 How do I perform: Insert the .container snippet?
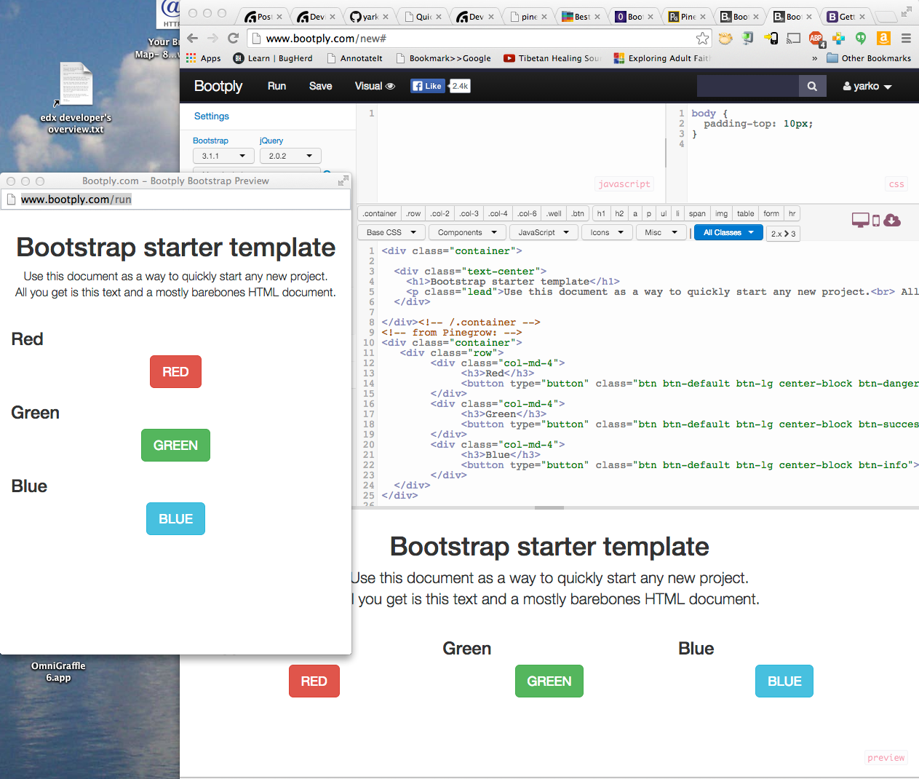380,213
